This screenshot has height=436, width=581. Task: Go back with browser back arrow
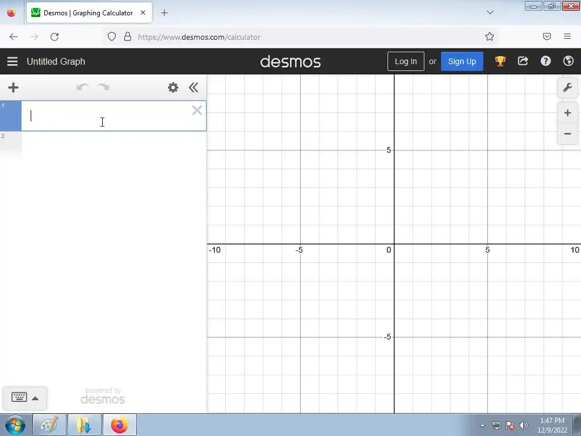pos(14,37)
